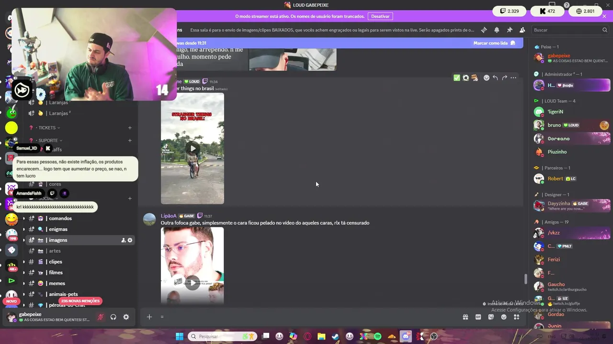Open the artes channel

(80, 251)
